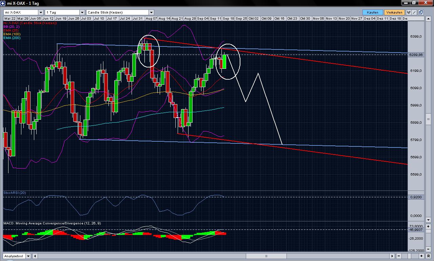
Task: Click the vertical scrollbar up arrow
Action: click(428, 18)
